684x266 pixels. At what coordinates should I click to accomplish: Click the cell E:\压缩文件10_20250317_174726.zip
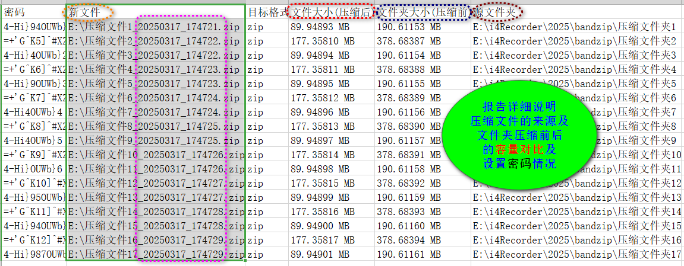(x=156, y=155)
